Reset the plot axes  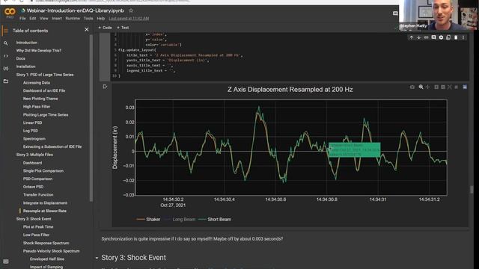point(456,87)
